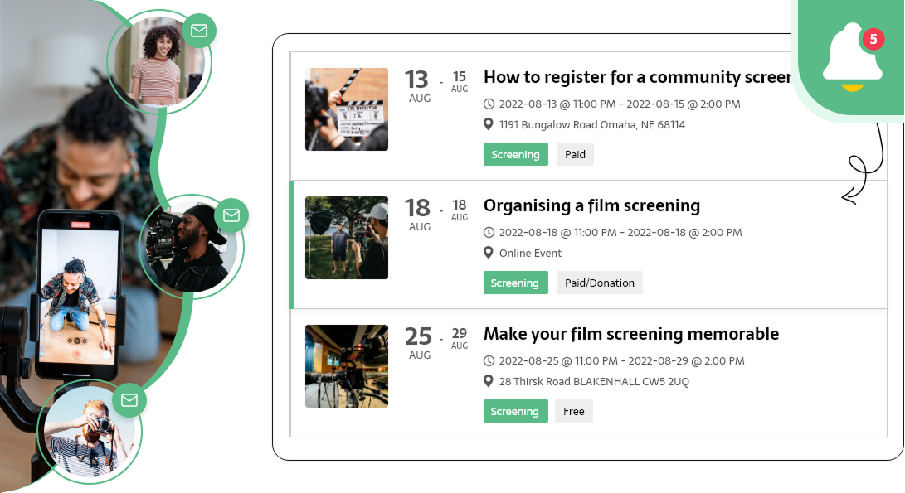The image size is (905, 493).
Task: Click the mail icon on the cameraman's photo
Action: [231, 215]
